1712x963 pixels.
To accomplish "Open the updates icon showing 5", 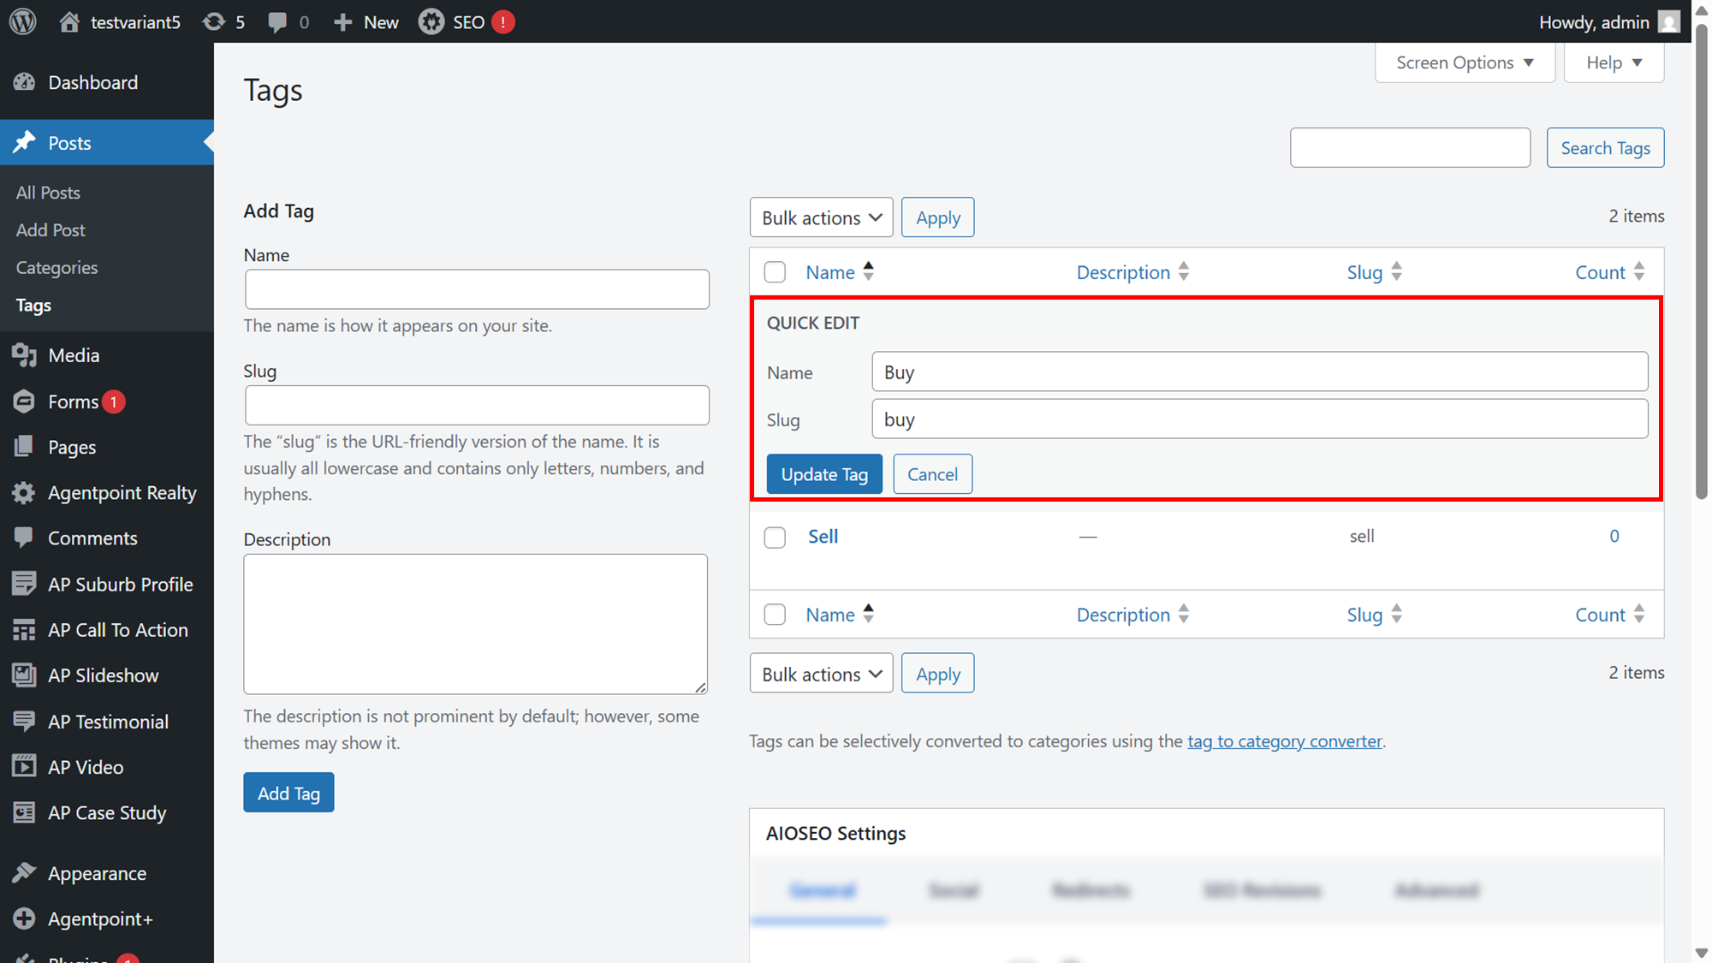I will click(x=214, y=21).
